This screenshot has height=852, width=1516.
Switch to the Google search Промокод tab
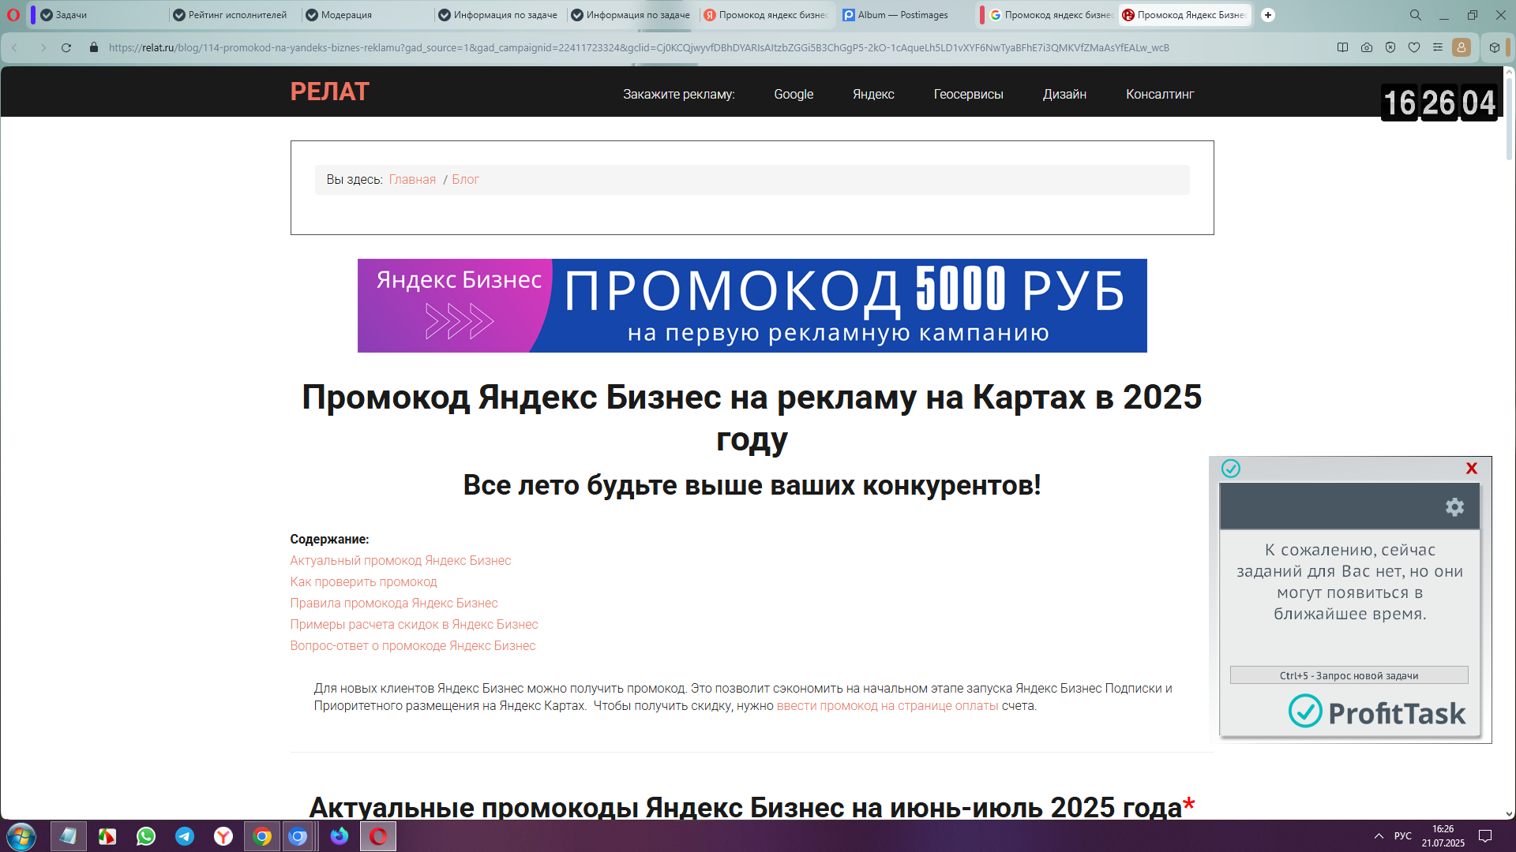point(1050,15)
